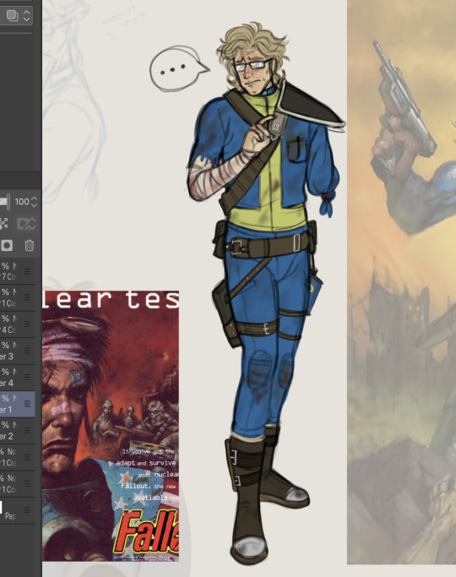Step the 100 opacity value with its arrows
Viewport: 456px width, 577px height.
34,202
